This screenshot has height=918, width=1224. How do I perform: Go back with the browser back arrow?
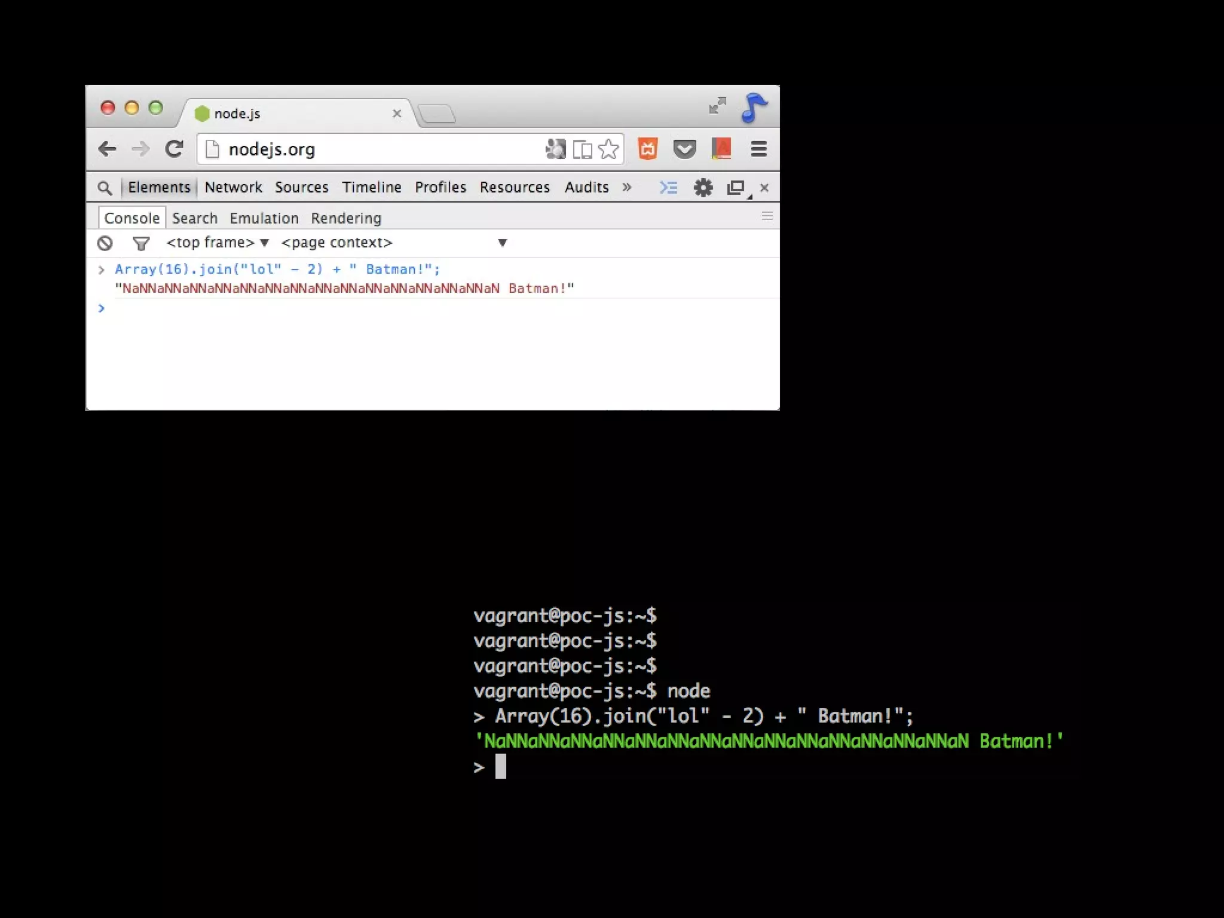point(108,149)
